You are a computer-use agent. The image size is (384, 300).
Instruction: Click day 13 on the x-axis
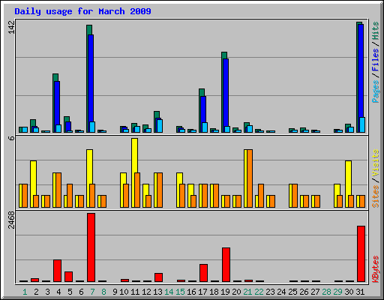[157, 292]
